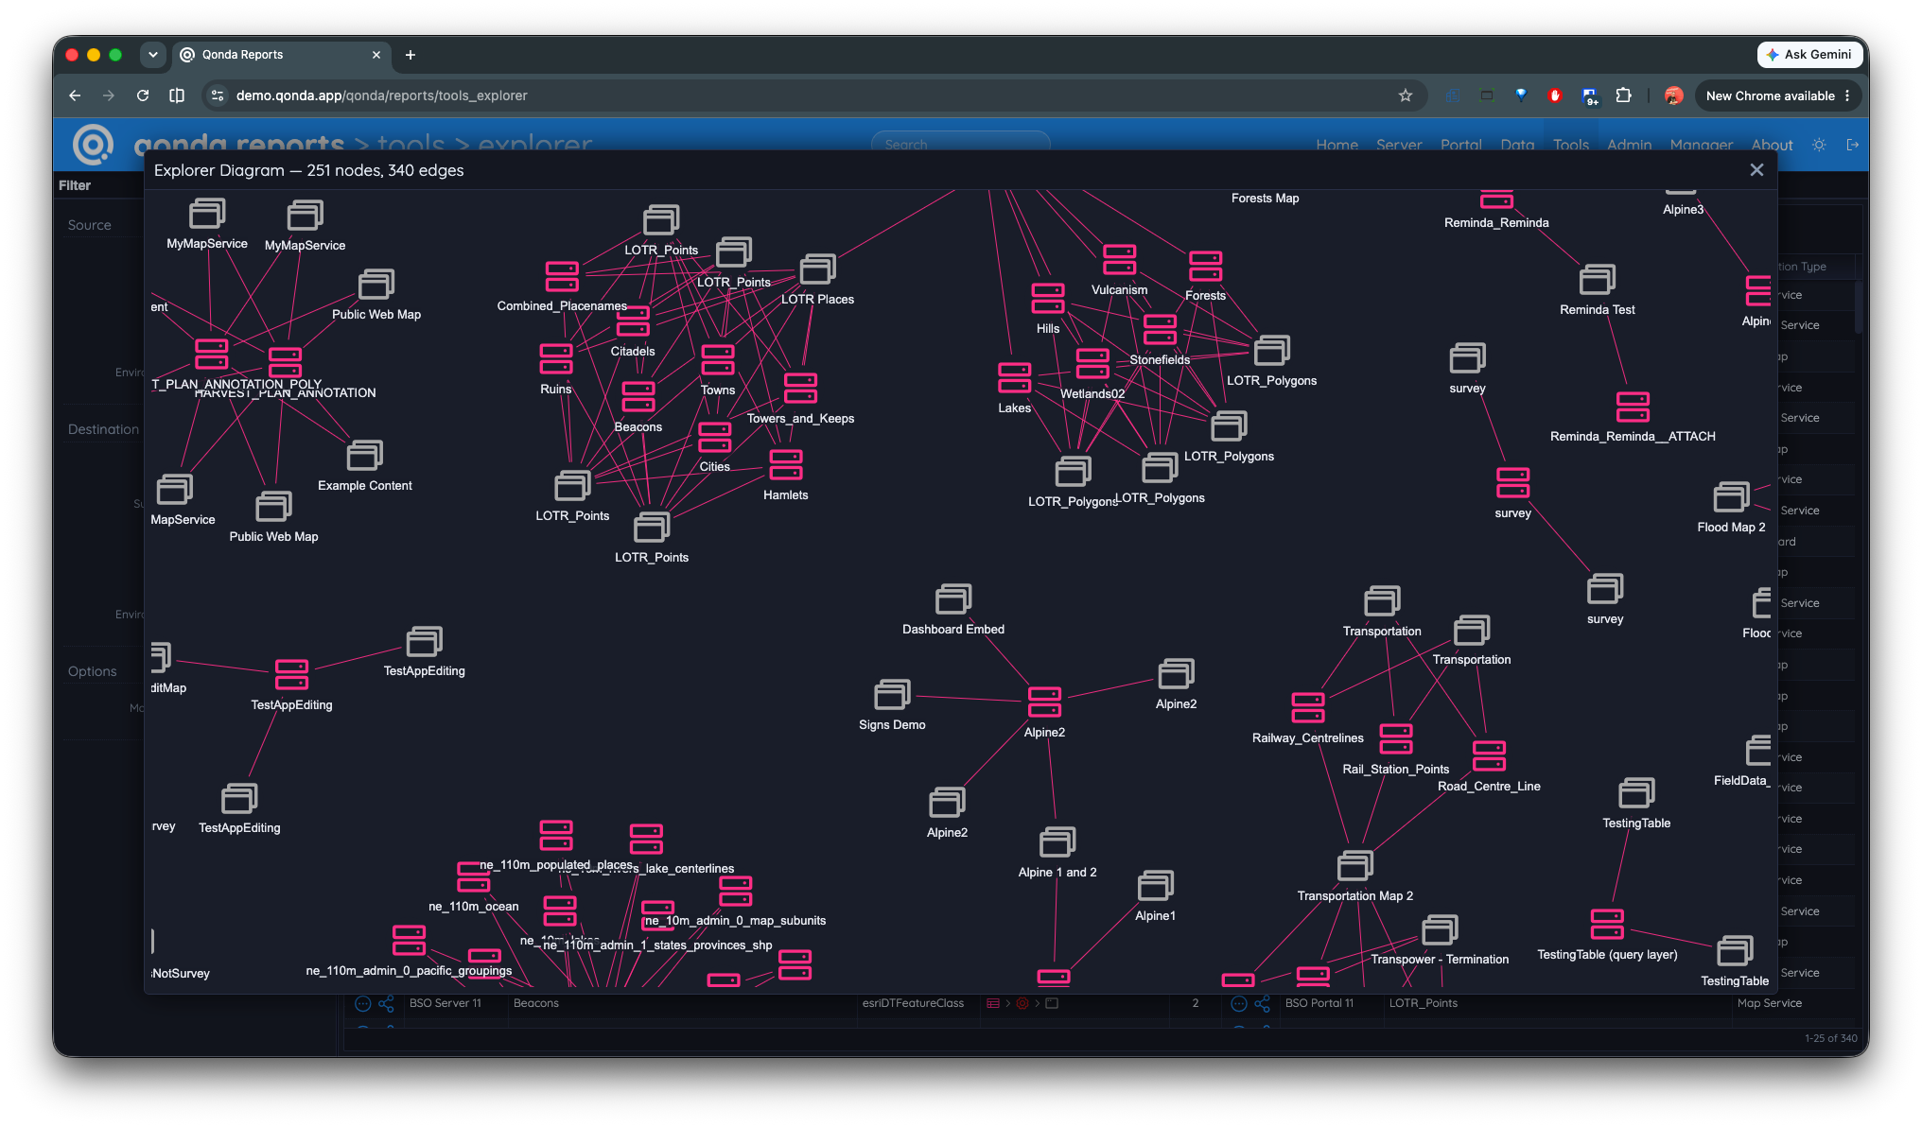1922x1127 pixels.
Task: Select the TestingTable (query layer) node
Action: pos(1608,925)
